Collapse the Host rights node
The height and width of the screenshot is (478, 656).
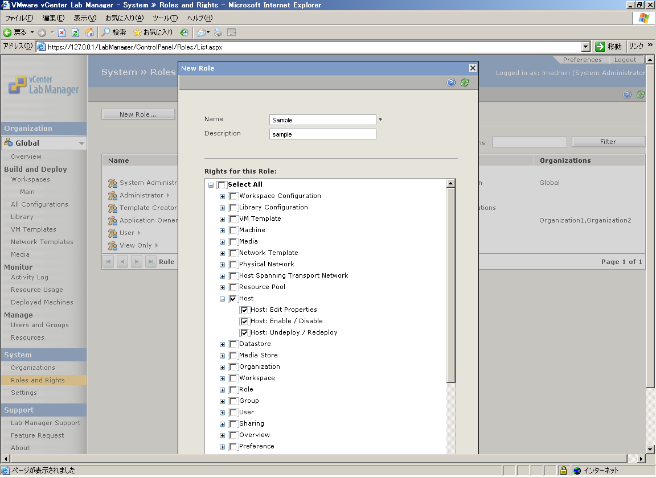point(222,299)
